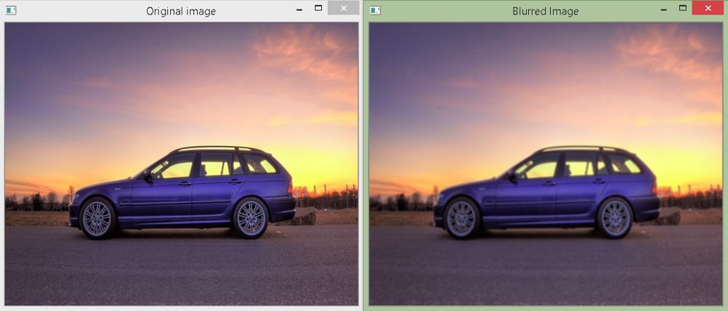The width and height of the screenshot is (728, 311).
Task: Maximize the Original image window
Action: pos(318,8)
